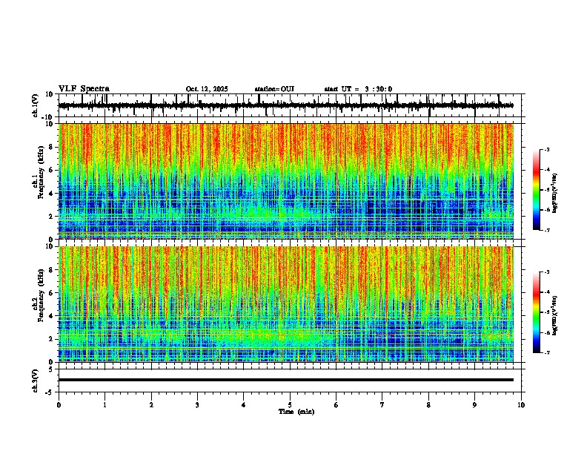Click the "station=OUI" header label

pyautogui.click(x=274, y=89)
